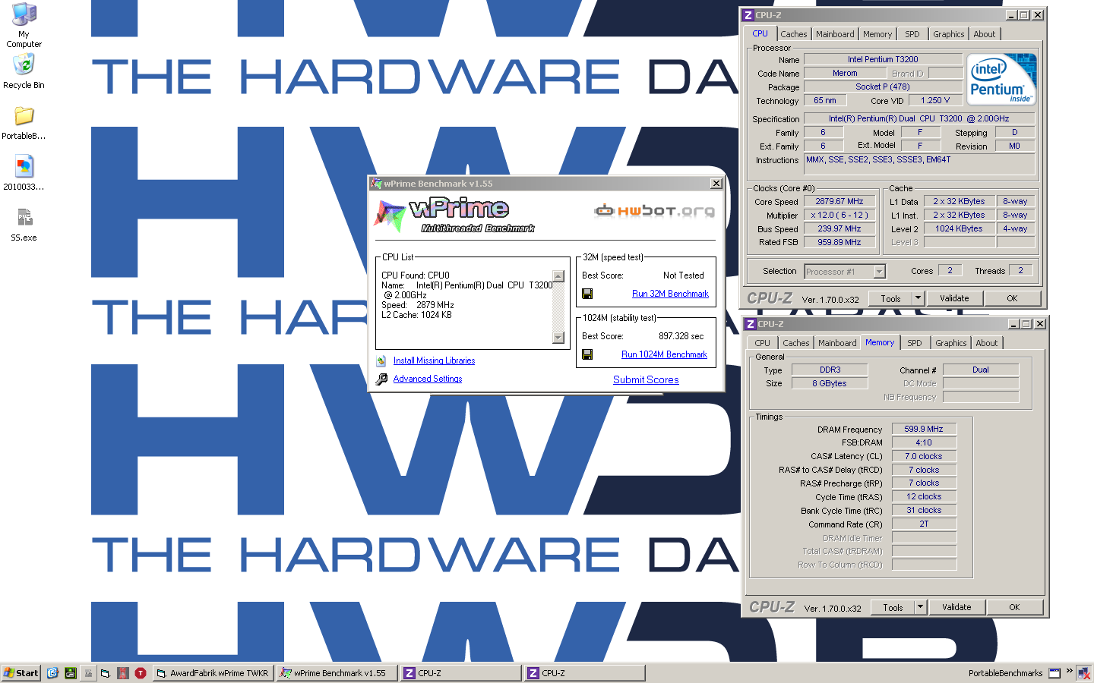This screenshot has width=1094, height=683.
Task: Click Tools button in bottom CPU-Z window
Action: click(893, 607)
